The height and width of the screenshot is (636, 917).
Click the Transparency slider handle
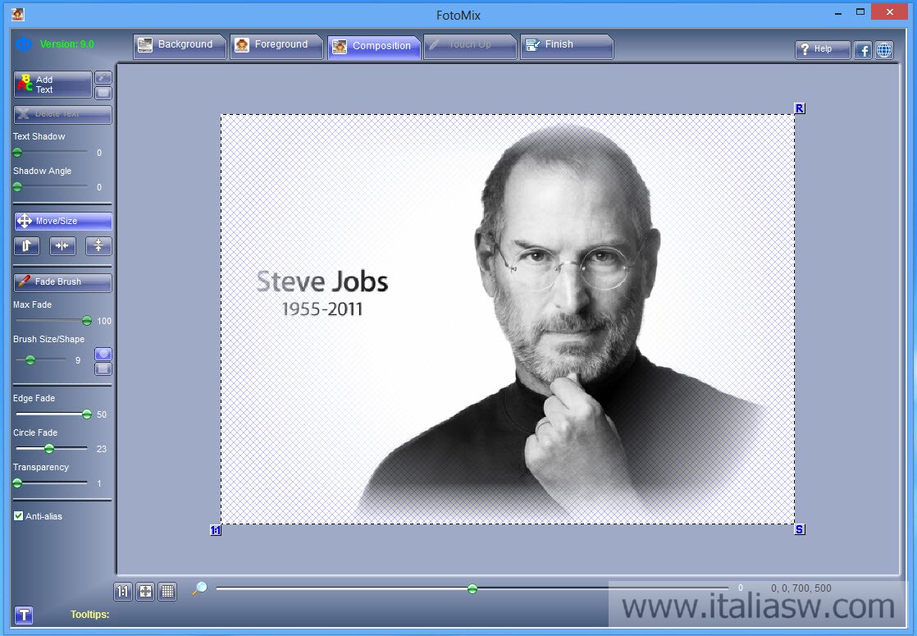click(x=17, y=483)
